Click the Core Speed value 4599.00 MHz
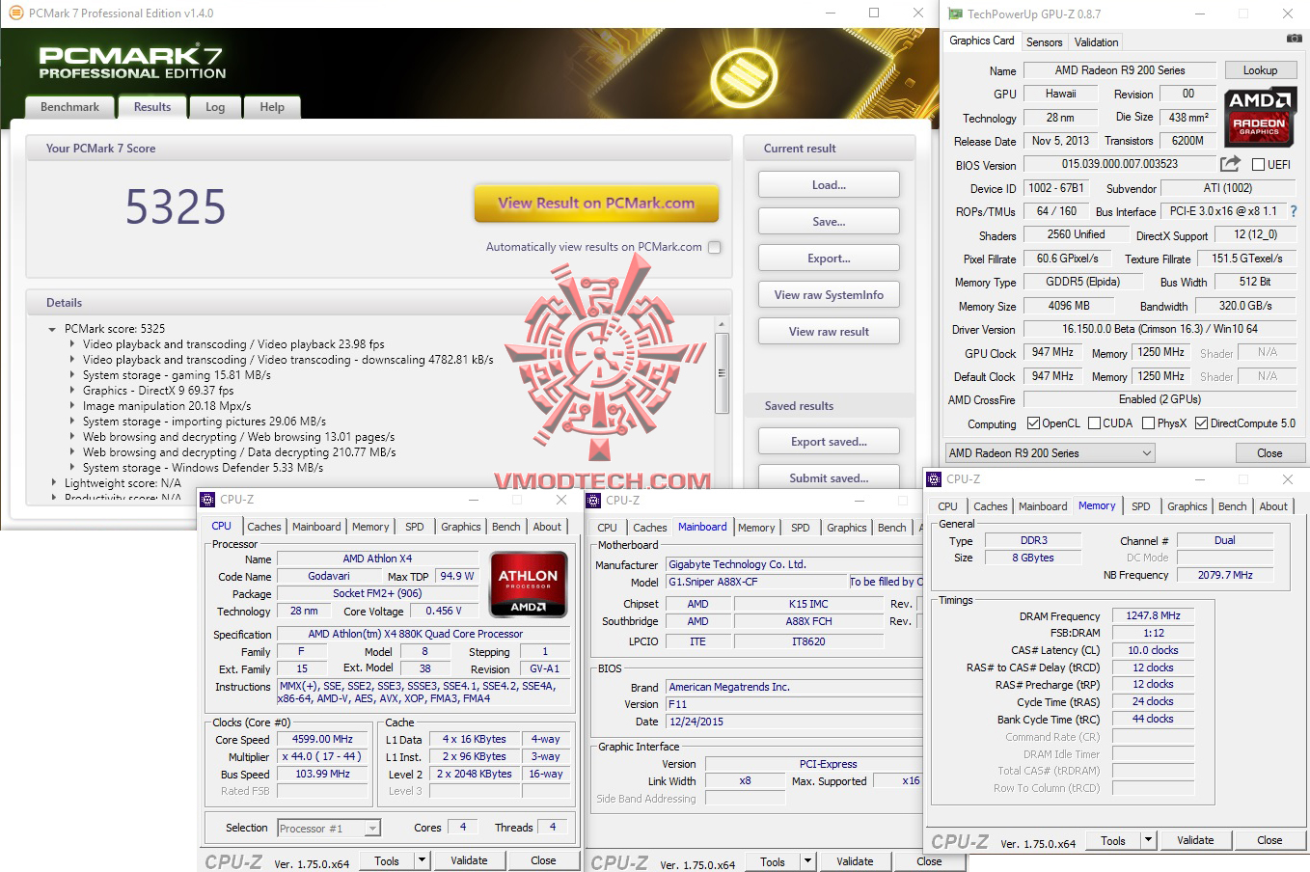The image size is (1310, 872). [x=322, y=740]
